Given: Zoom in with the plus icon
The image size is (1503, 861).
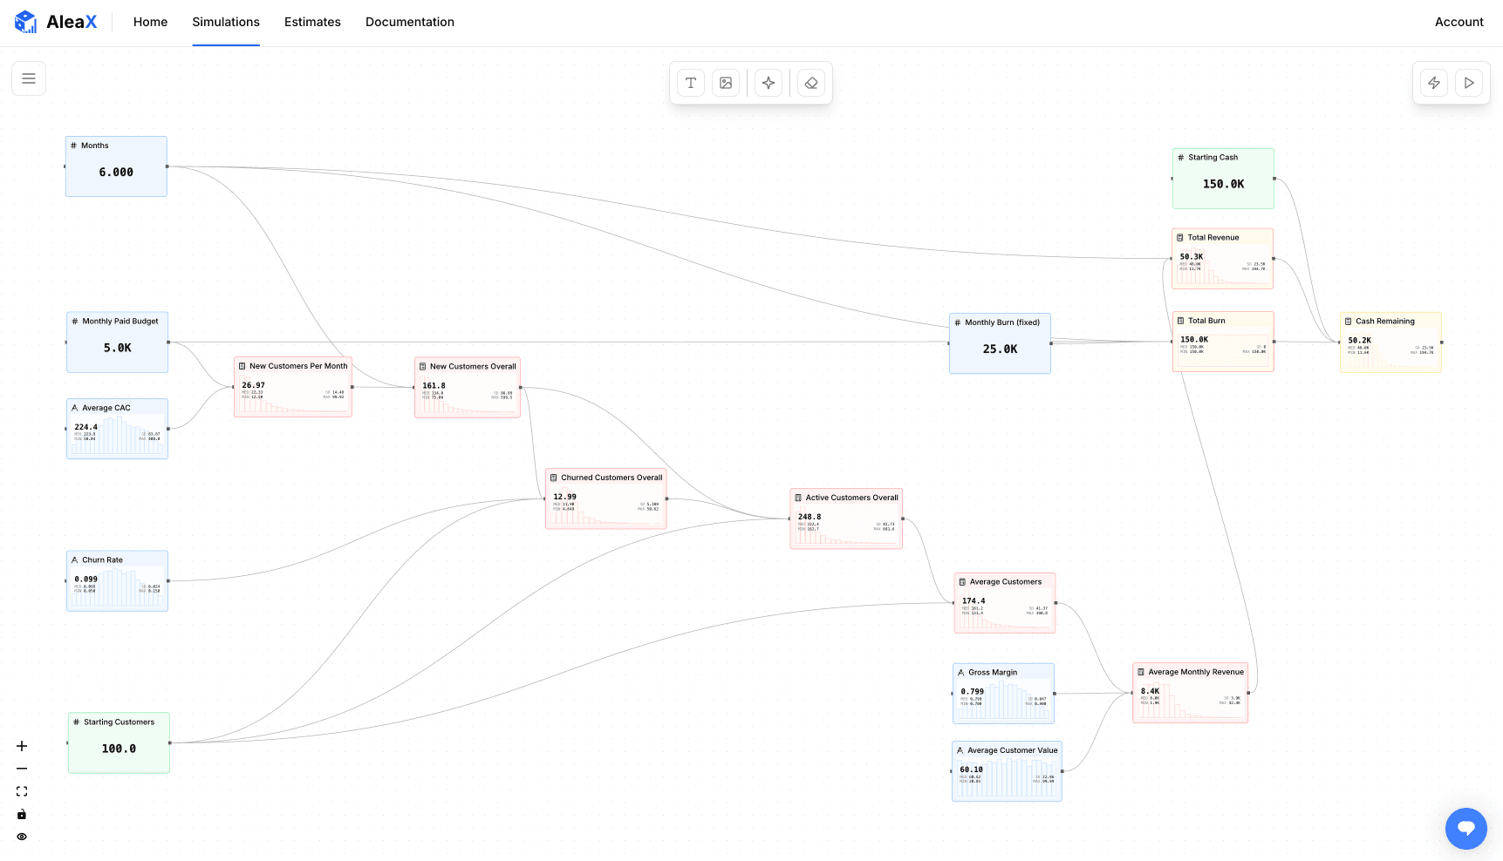Looking at the screenshot, I should coord(22,746).
